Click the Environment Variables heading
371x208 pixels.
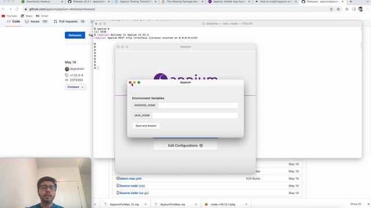coord(148,98)
